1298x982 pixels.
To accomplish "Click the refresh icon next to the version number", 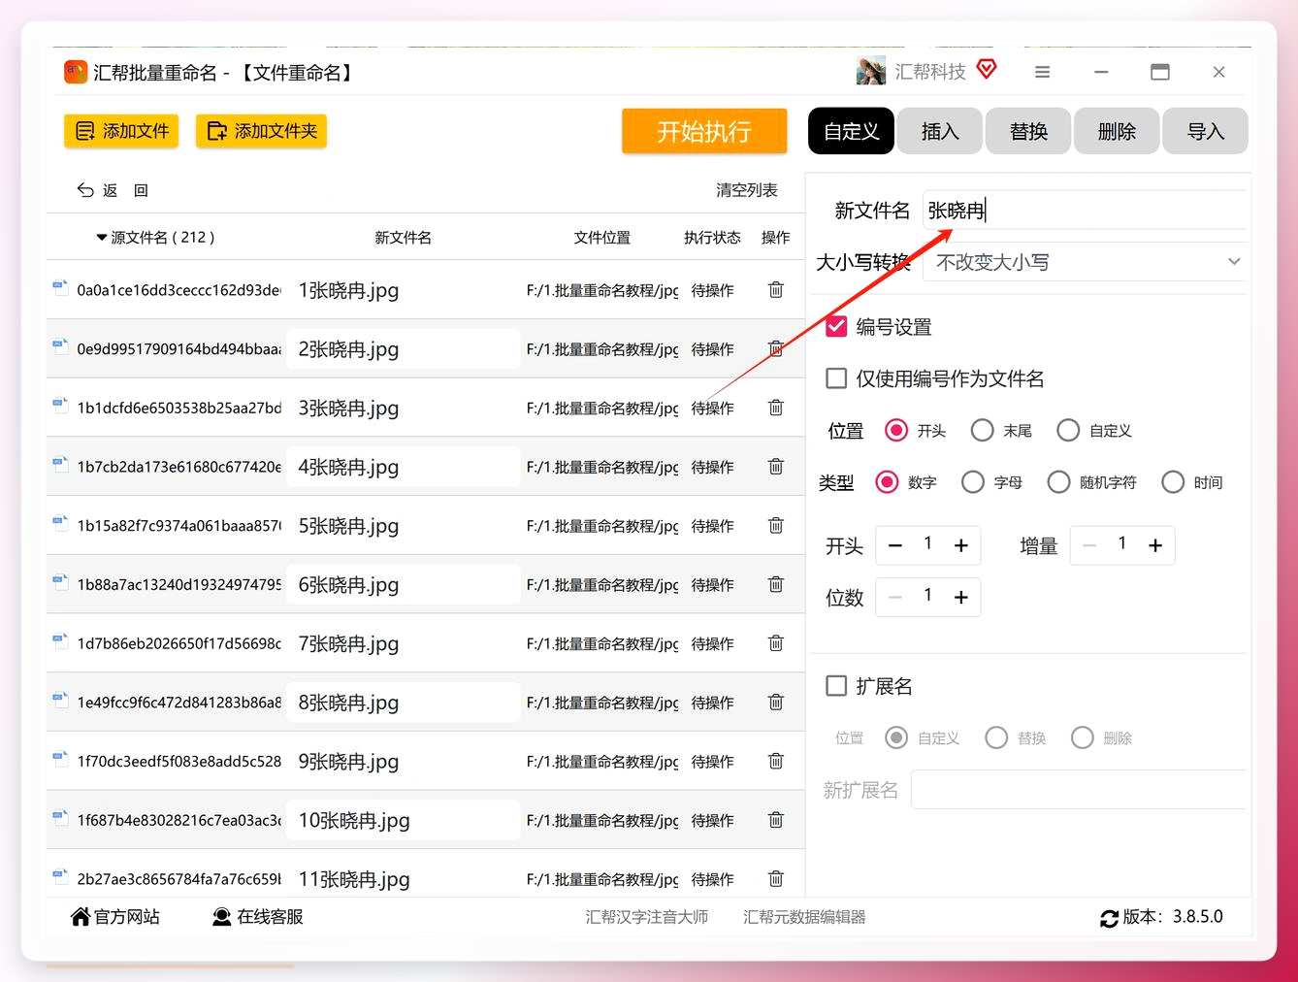I will click(x=1109, y=918).
